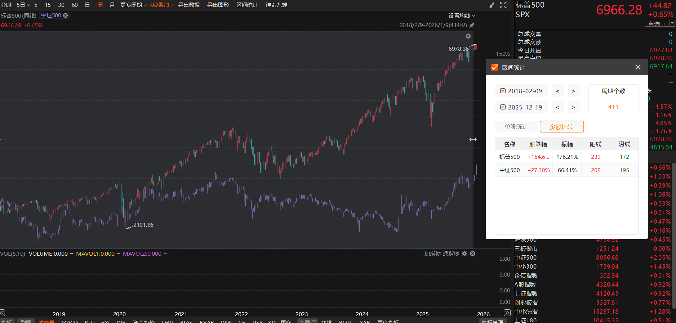Enable the 神奇九转 indicator
676x323 pixels.
coord(276,5)
